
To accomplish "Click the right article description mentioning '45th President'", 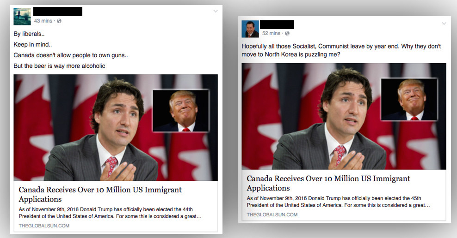I will (x=339, y=202).
